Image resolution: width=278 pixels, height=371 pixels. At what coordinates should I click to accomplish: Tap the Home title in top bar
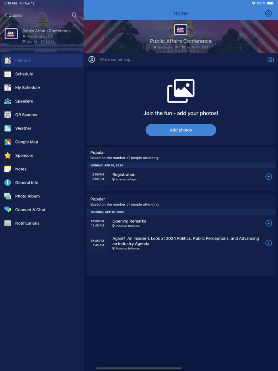[x=181, y=14]
